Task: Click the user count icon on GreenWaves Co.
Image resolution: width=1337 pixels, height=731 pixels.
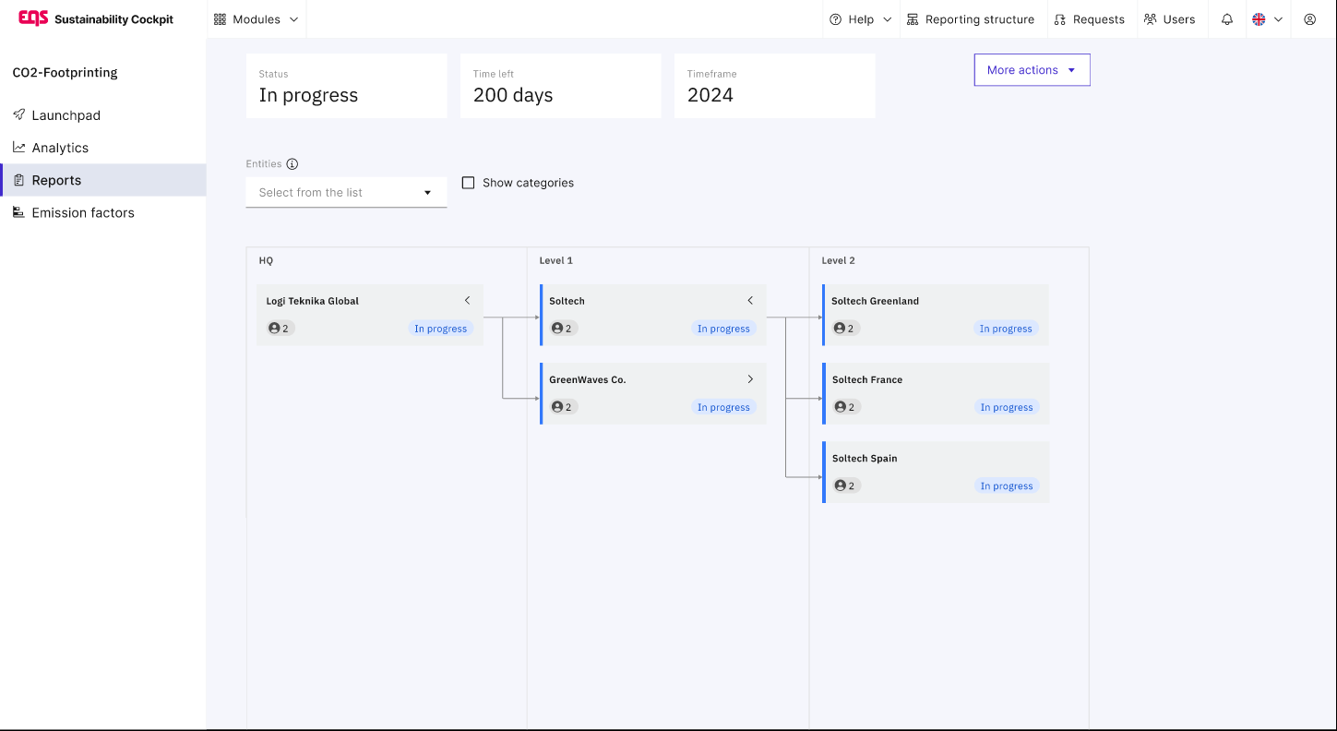Action: [557, 407]
